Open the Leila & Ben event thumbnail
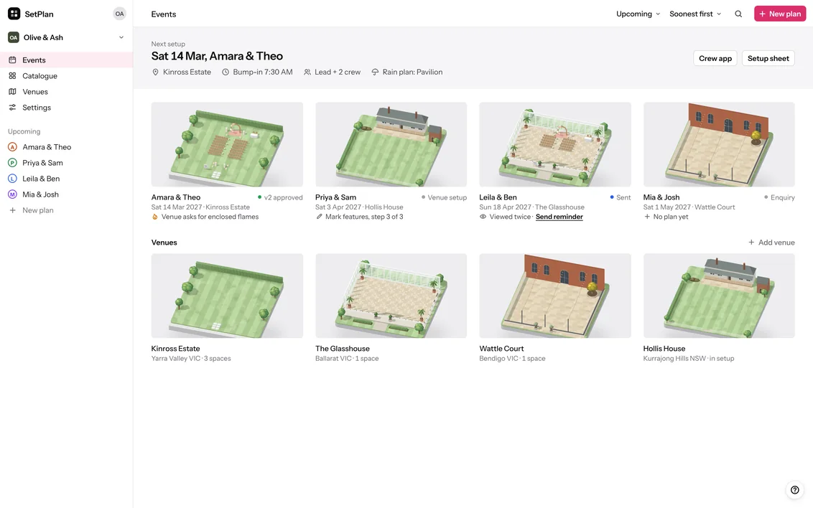The height and width of the screenshot is (508, 813). click(x=555, y=144)
